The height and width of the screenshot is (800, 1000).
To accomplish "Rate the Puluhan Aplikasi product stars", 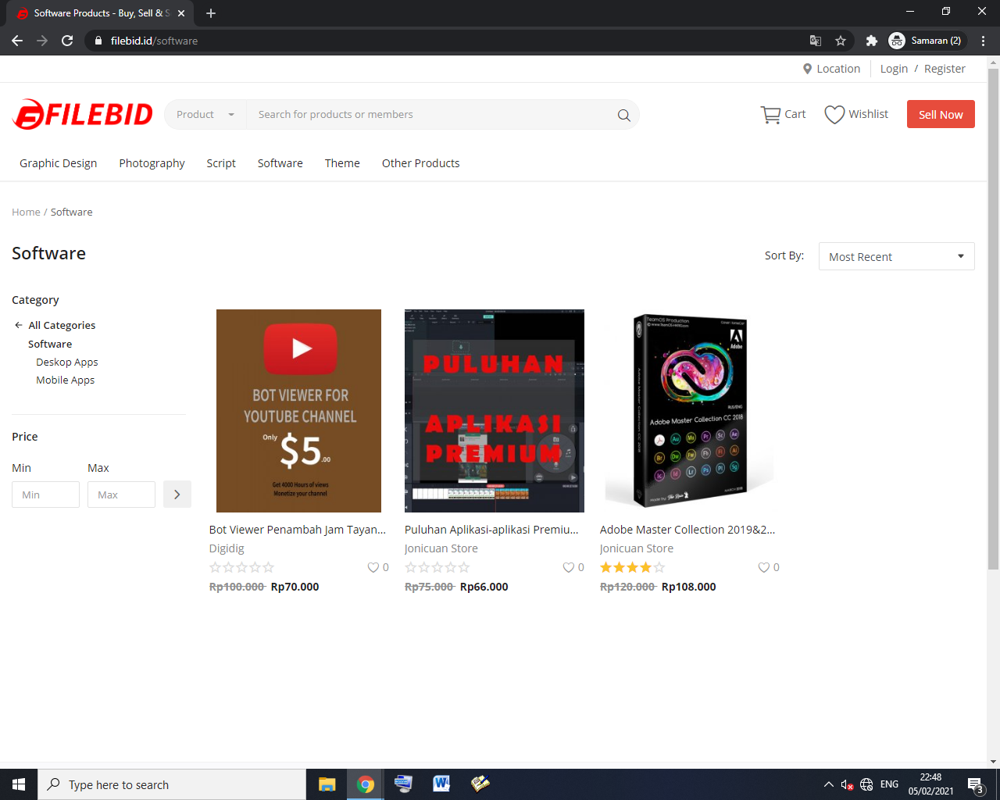I will pos(437,567).
